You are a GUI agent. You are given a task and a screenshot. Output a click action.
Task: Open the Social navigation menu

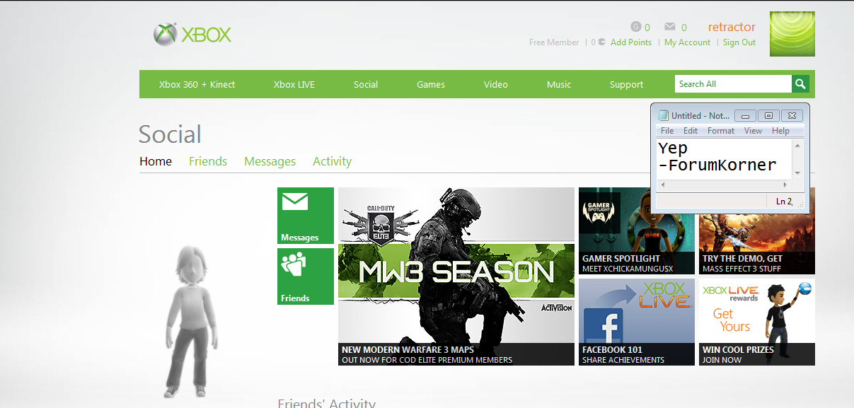(366, 84)
